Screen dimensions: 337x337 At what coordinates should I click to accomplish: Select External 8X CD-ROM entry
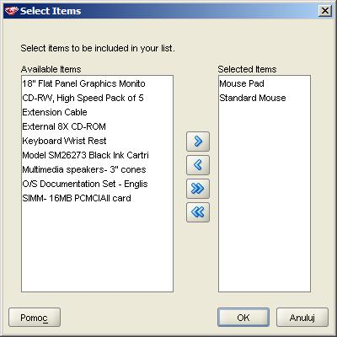pos(97,126)
